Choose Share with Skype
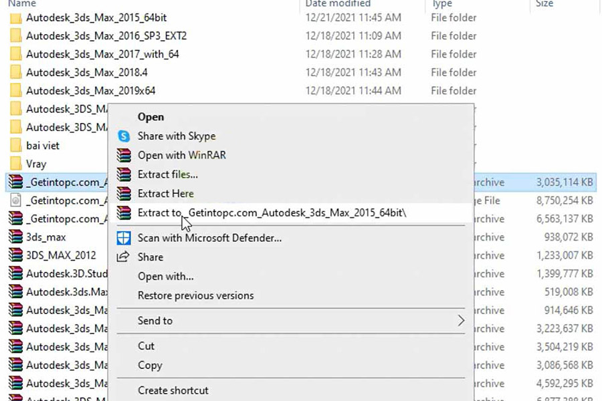The image size is (602, 401). click(x=177, y=136)
